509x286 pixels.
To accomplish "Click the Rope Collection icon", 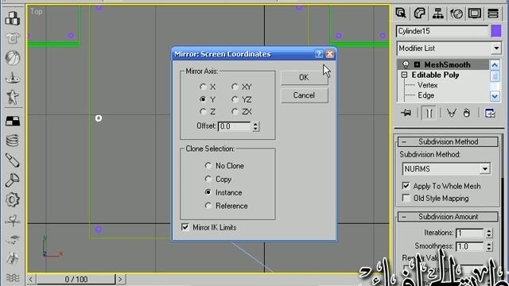I will pyautogui.click(x=13, y=78).
